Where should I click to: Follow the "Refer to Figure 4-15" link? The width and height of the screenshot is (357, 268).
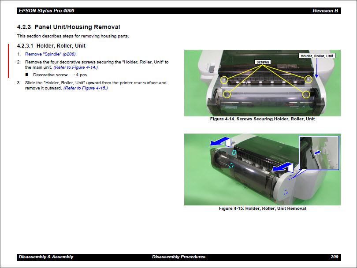tap(86, 88)
